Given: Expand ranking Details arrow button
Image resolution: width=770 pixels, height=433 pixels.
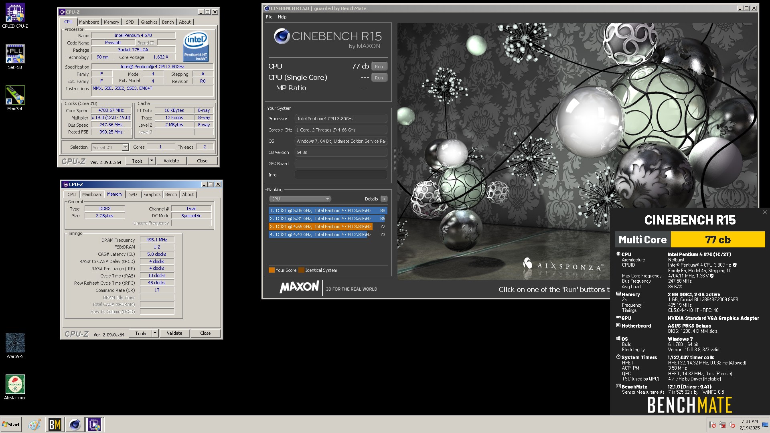Looking at the screenshot, I should (x=384, y=199).
